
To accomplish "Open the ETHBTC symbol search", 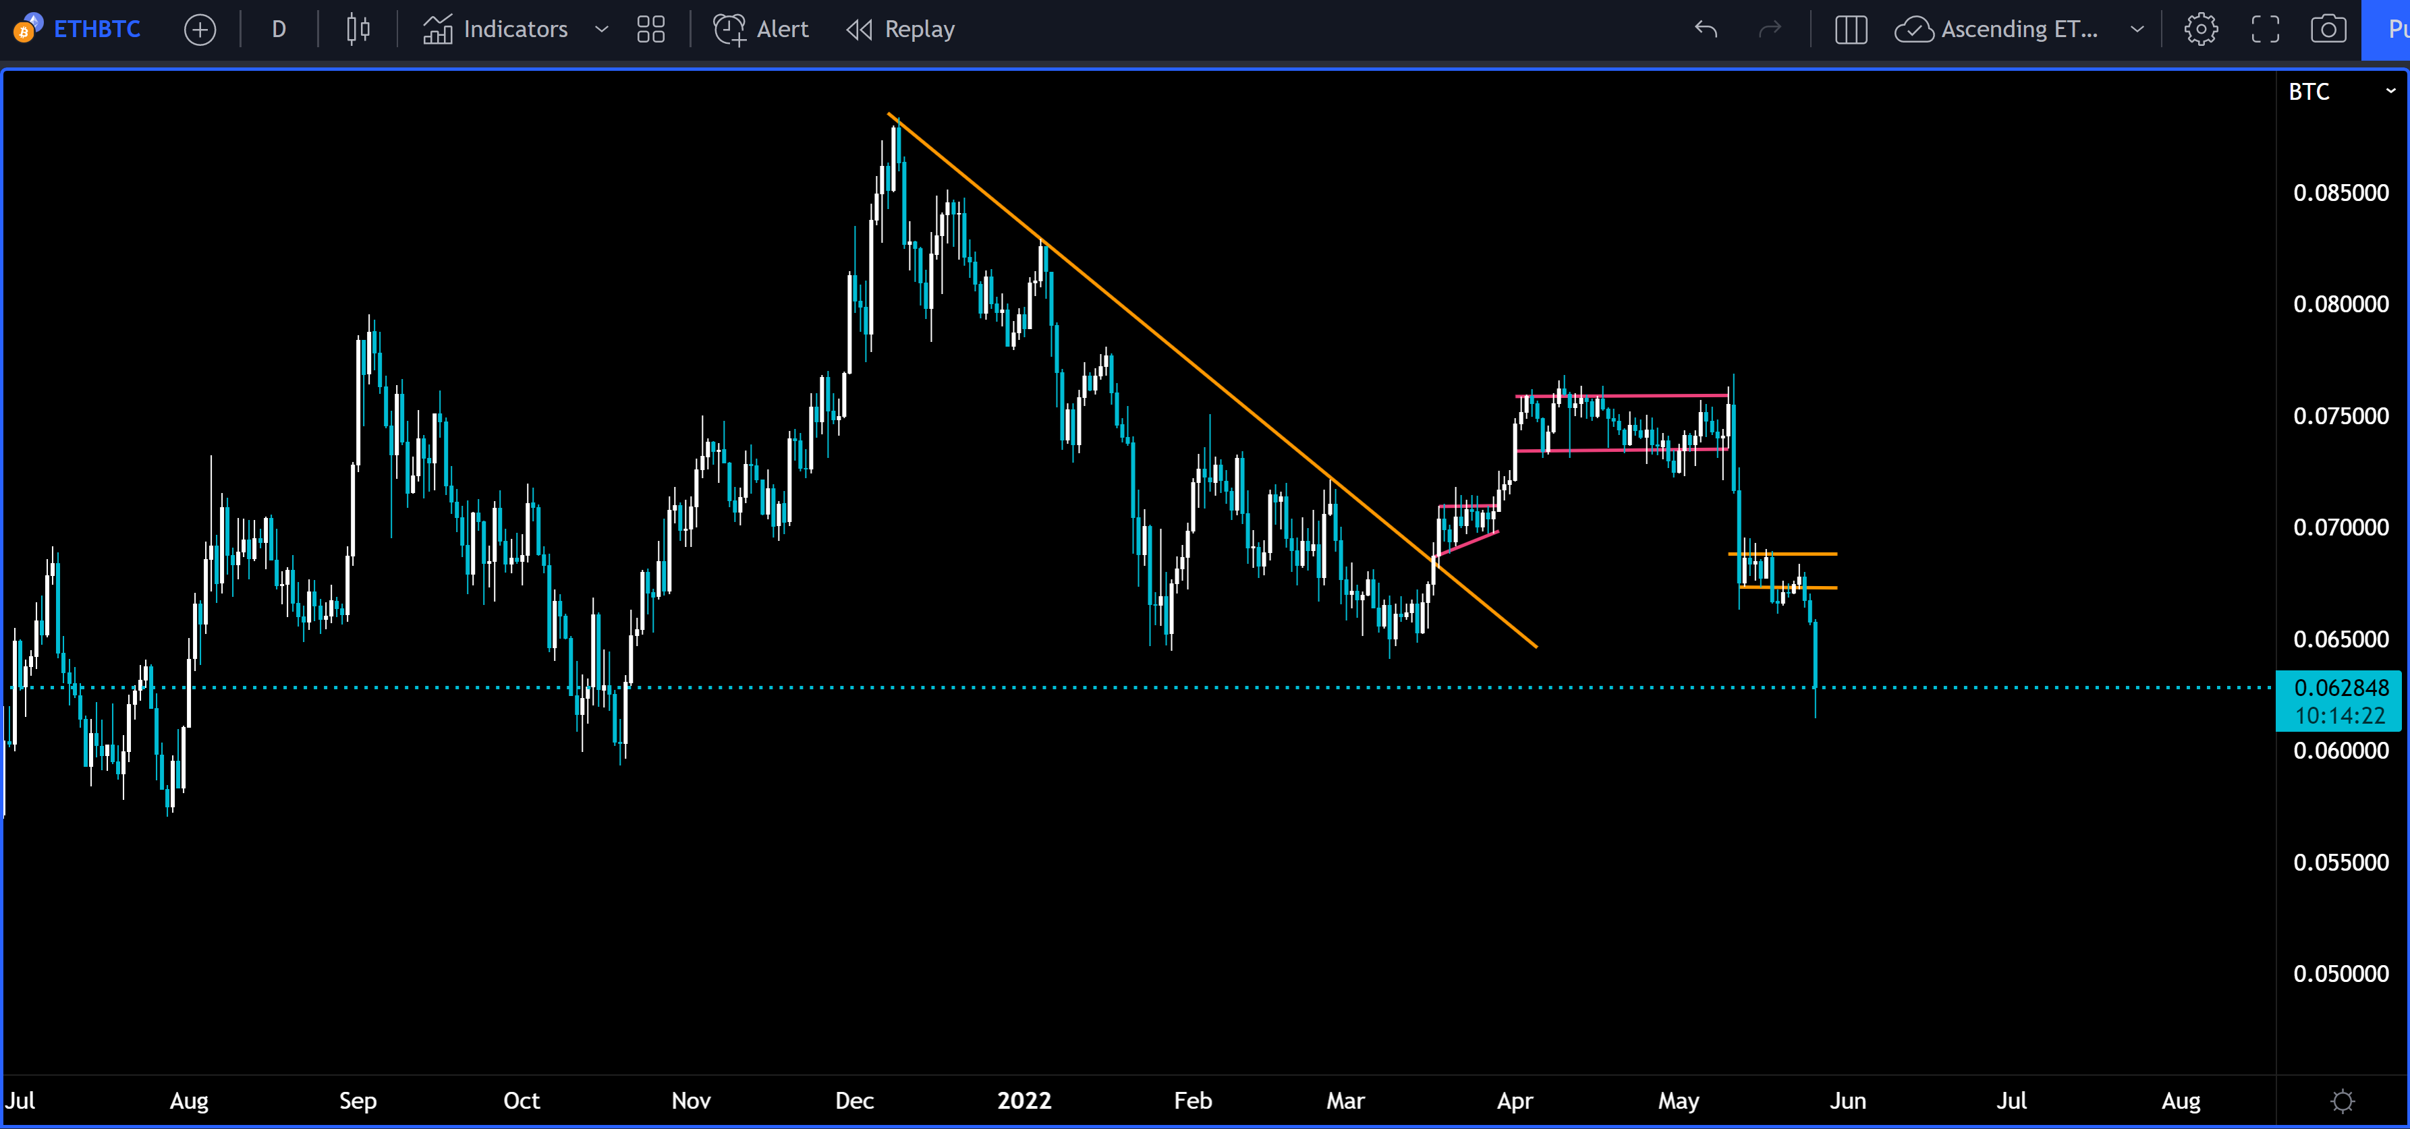I will [x=97, y=29].
